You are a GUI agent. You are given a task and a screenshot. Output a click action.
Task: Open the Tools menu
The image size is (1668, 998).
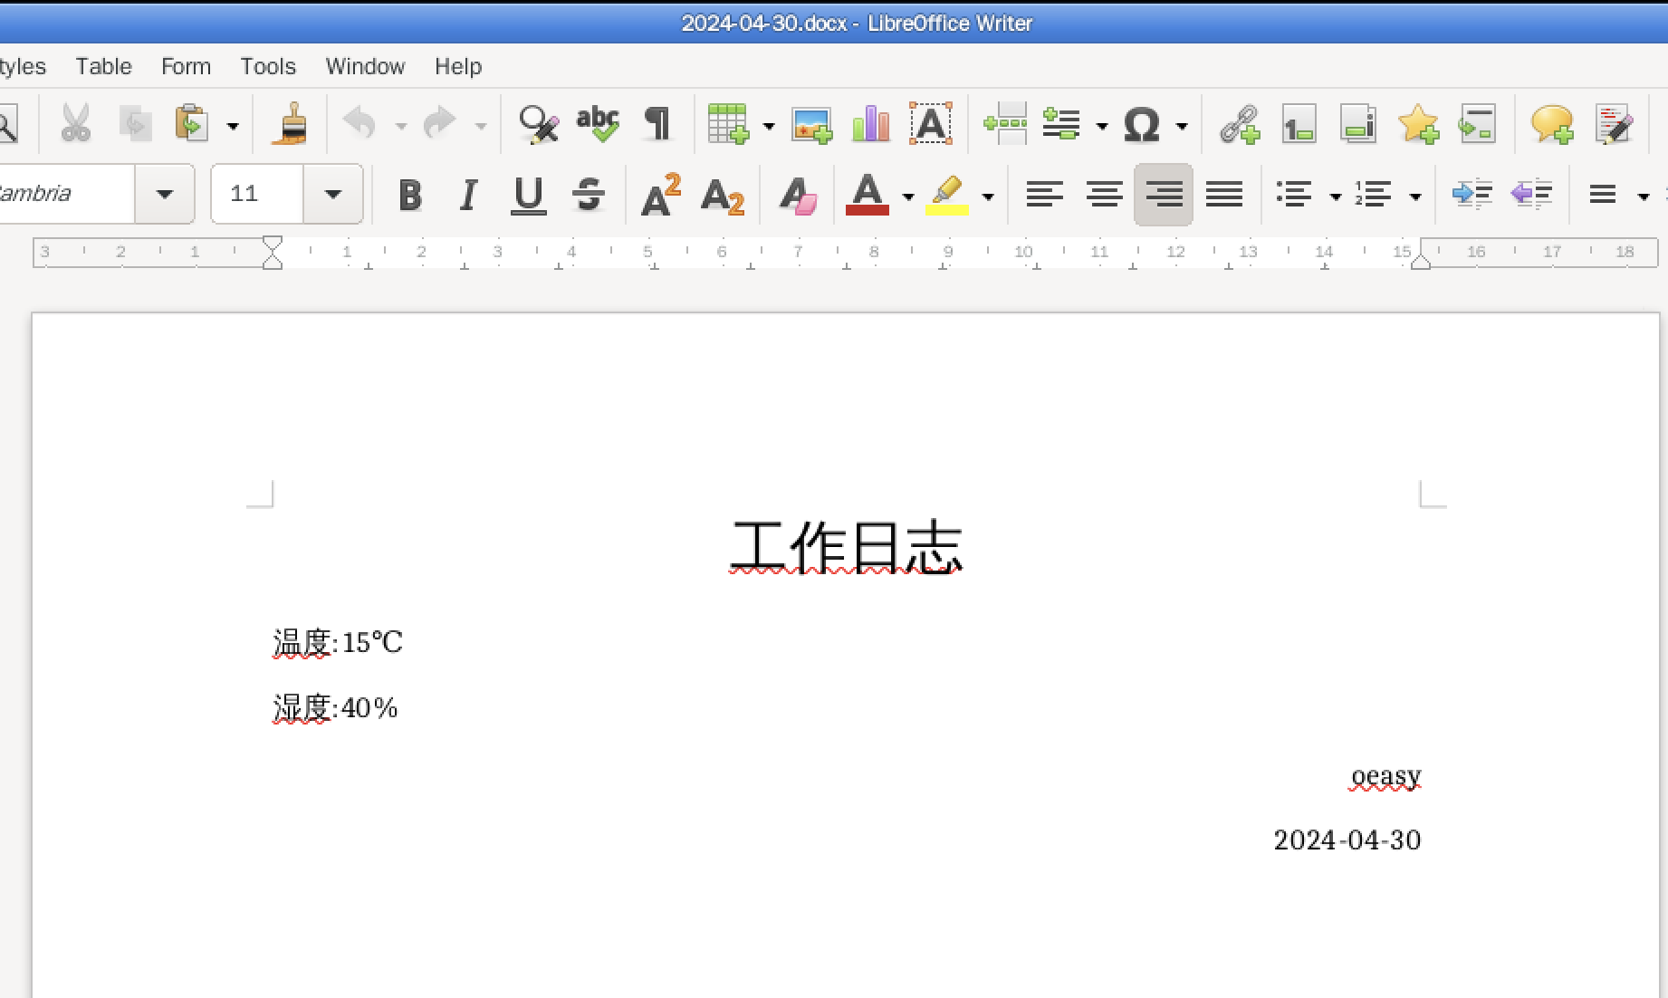point(268,66)
